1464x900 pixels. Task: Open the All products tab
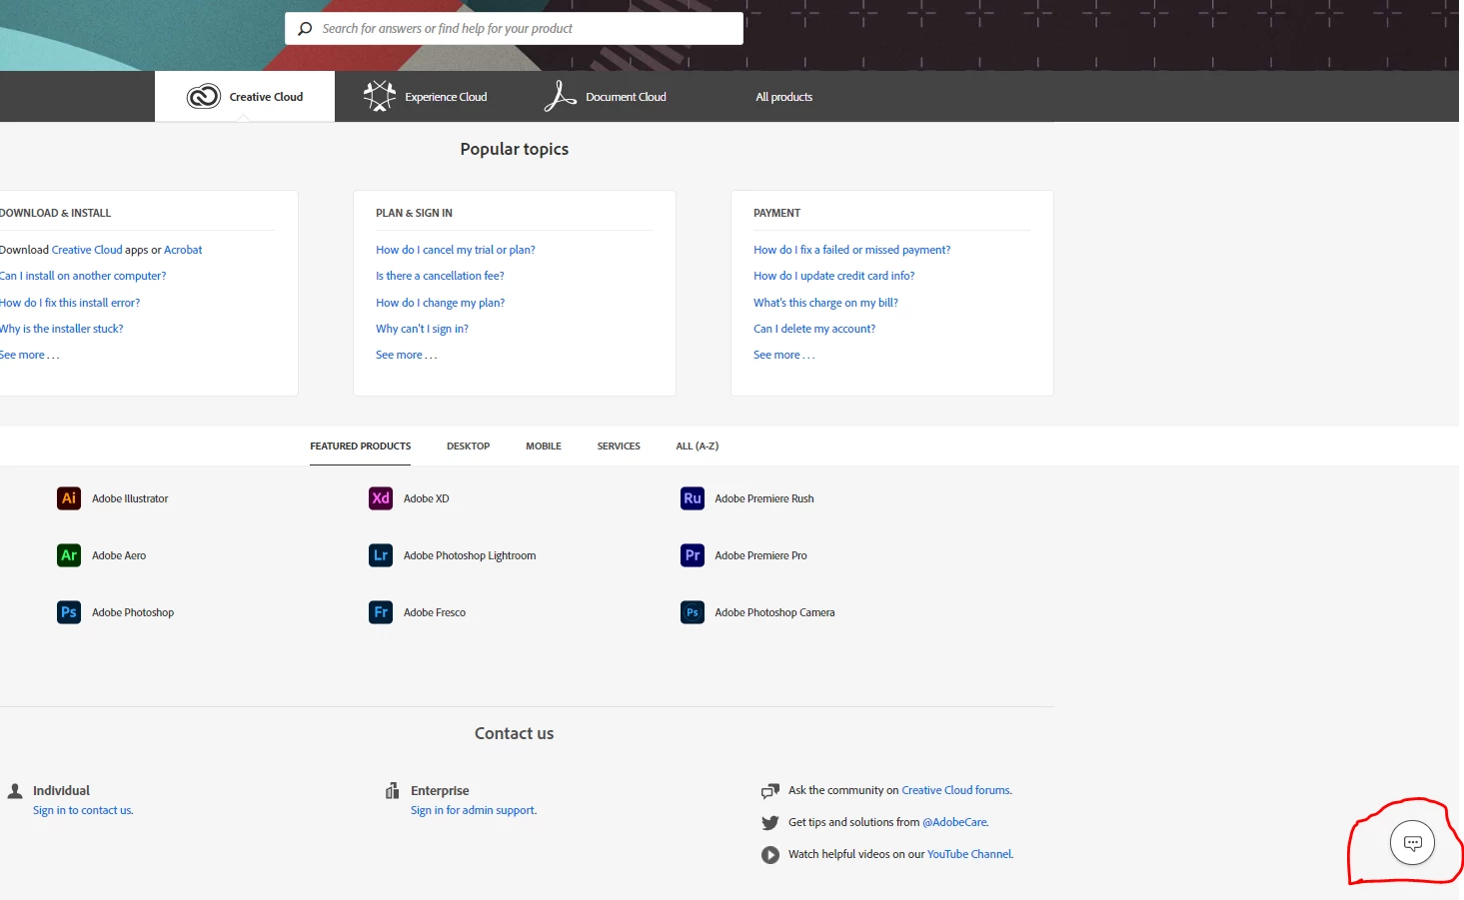click(x=784, y=97)
